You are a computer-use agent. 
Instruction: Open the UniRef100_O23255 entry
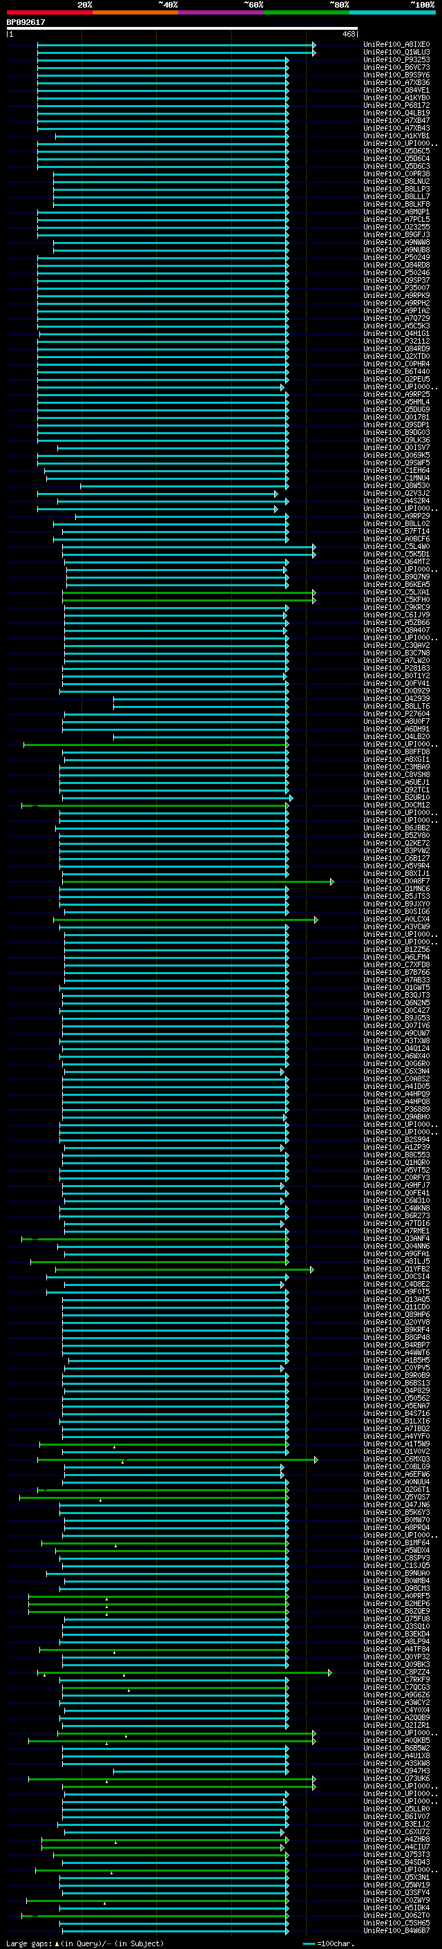[x=396, y=227]
